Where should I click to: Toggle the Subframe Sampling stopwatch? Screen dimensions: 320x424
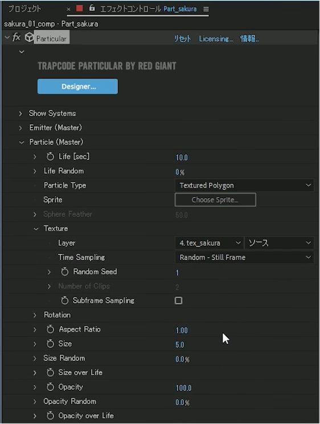pyautogui.click(x=65, y=300)
